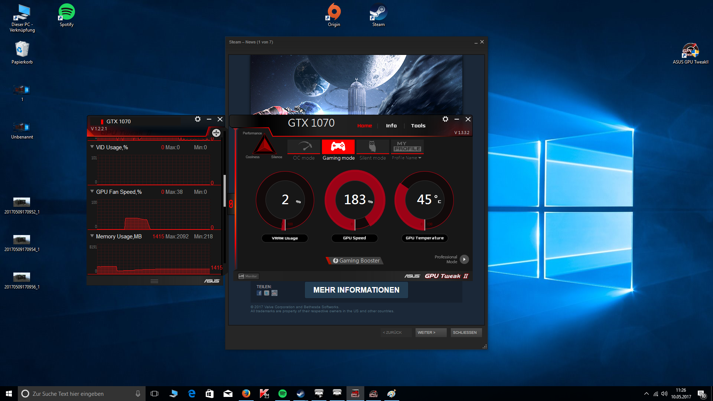The width and height of the screenshot is (713, 401).
Task: Switch to Professional Mode arrow
Action: [x=464, y=259]
